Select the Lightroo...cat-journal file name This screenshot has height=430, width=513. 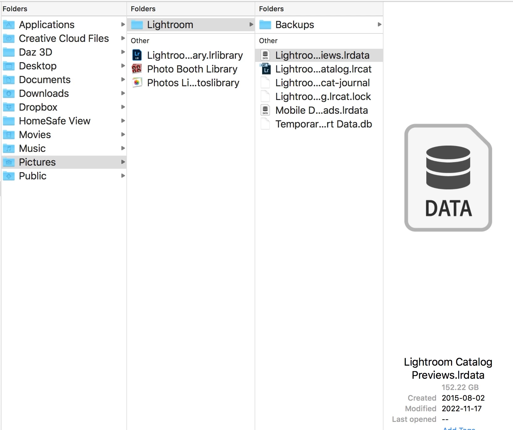(323, 83)
